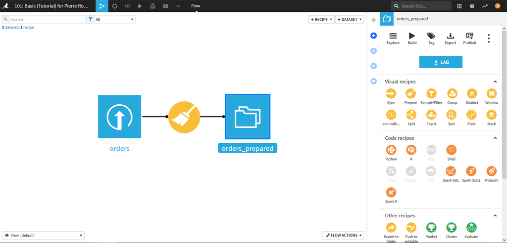This screenshot has width=507, height=243.
Task: Open the Actions plus tab in side panel
Action: (x=373, y=36)
